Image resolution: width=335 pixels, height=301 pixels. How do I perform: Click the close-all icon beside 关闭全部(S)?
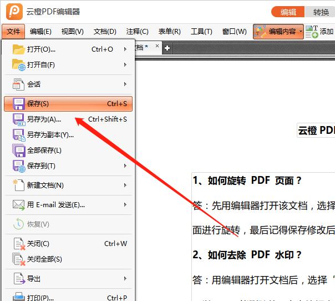tap(19, 259)
